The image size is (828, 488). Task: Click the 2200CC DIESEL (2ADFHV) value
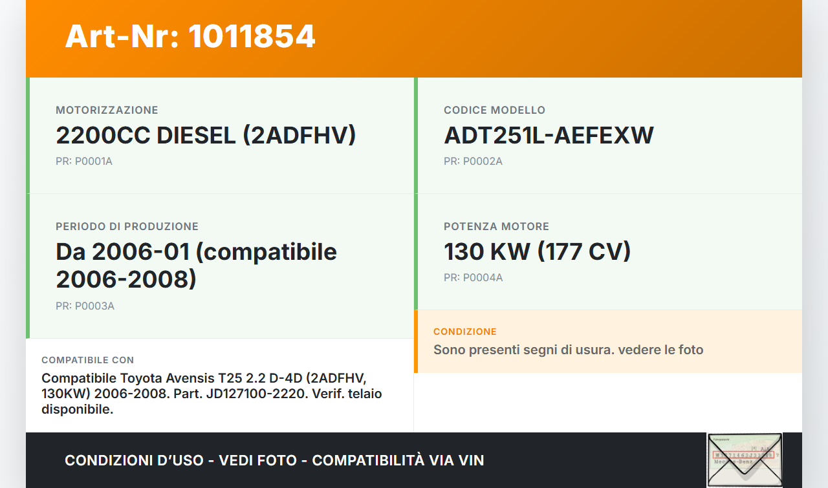pyautogui.click(x=206, y=135)
